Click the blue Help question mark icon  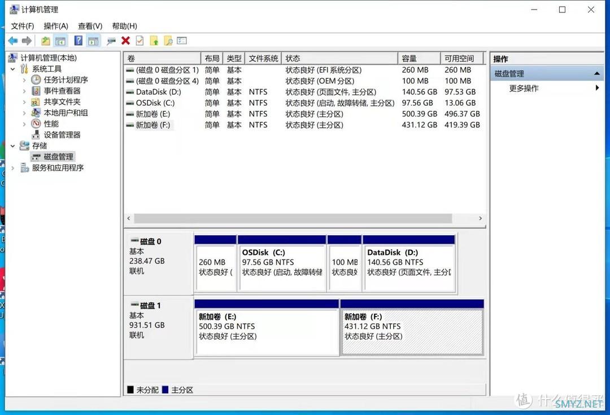tap(78, 41)
